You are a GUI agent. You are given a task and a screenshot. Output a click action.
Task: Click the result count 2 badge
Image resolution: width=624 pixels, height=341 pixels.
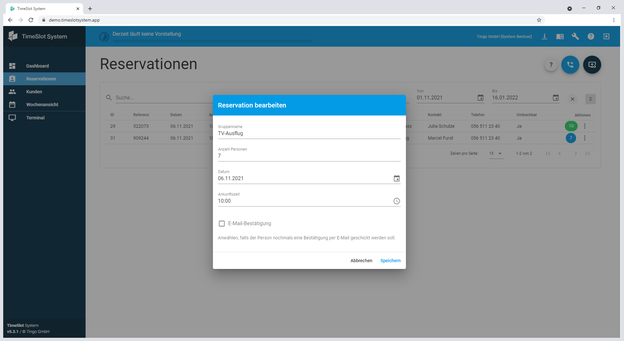click(591, 99)
